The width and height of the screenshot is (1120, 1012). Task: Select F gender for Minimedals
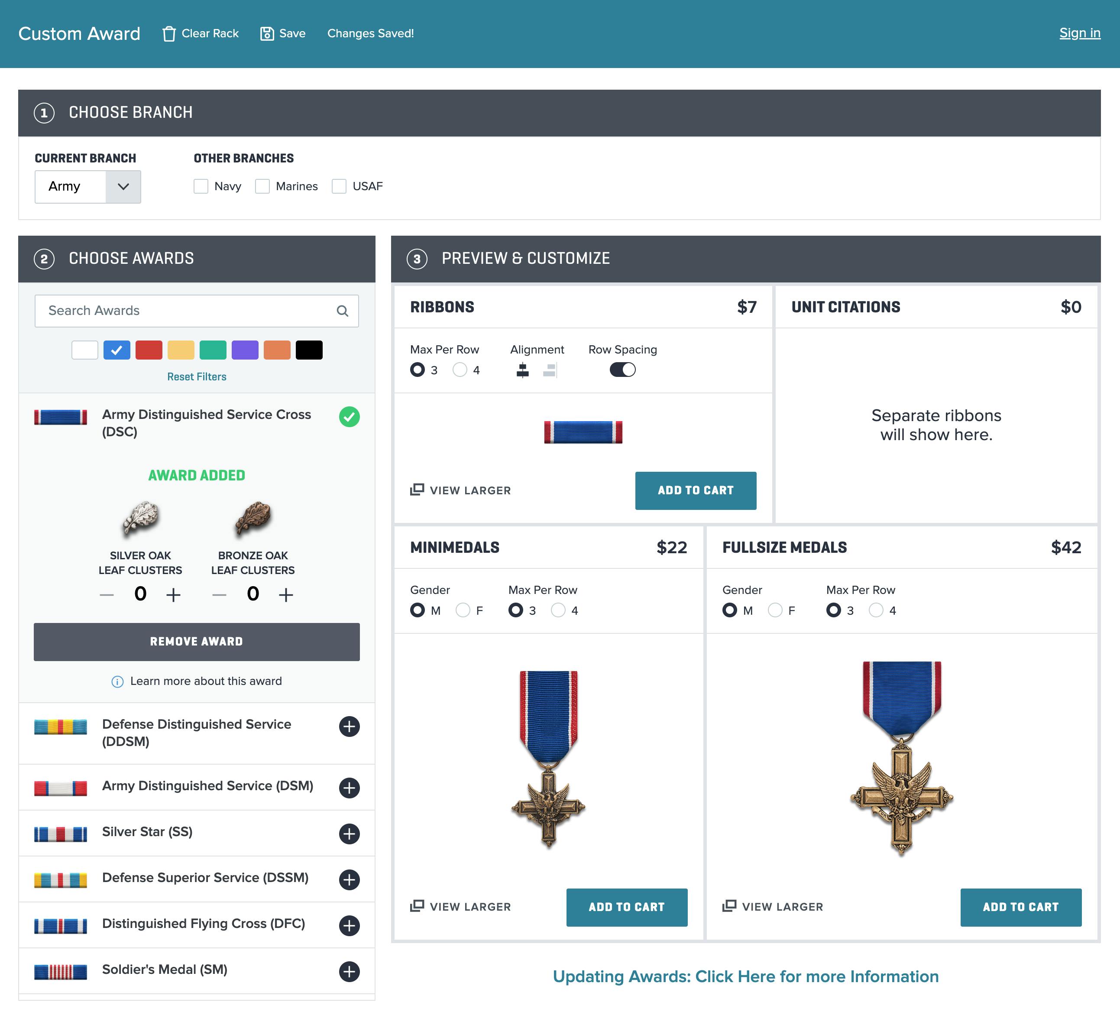pos(463,610)
